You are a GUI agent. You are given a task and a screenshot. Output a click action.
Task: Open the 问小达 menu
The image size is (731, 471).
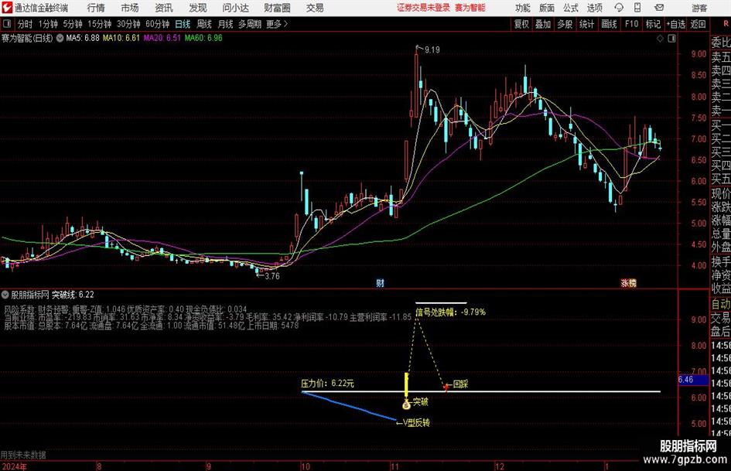(235, 8)
